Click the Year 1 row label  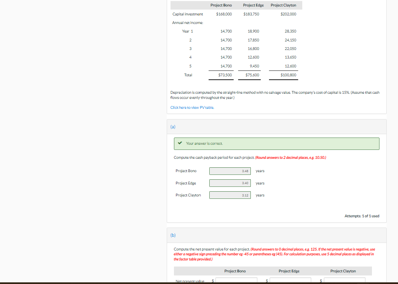tap(187, 31)
